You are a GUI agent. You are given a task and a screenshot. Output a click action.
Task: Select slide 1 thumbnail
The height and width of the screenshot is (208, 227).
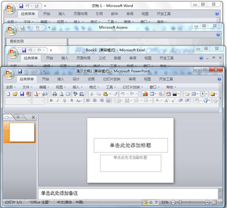pos(22,133)
